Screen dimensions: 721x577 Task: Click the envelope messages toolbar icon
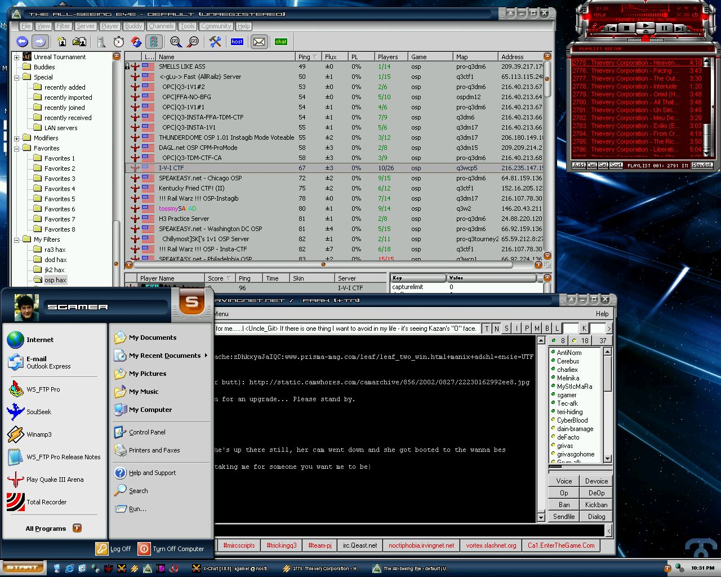259,41
